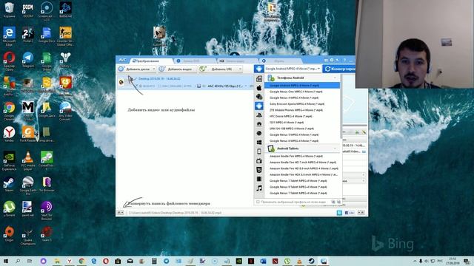Select HTC Desire MPEG-4 Movie profile
Image resolution: width=474 pixels, height=266 pixels.
pyautogui.click(x=291, y=117)
